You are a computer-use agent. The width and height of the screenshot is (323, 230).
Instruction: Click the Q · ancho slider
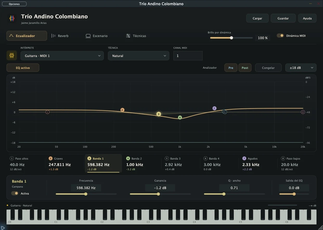click(x=234, y=194)
